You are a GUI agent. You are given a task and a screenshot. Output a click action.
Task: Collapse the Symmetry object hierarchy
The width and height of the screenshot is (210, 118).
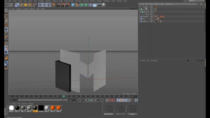click(139, 10)
